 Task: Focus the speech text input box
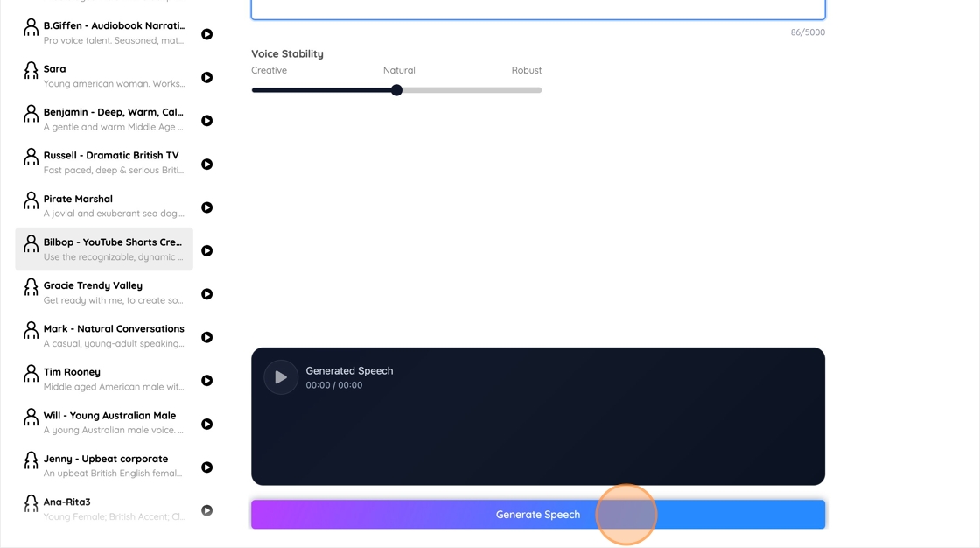point(538,10)
